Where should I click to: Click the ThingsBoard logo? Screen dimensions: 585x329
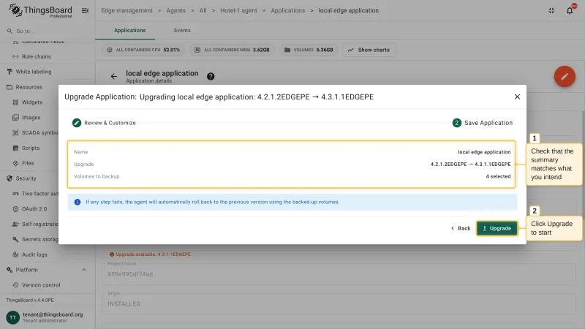pos(40,11)
